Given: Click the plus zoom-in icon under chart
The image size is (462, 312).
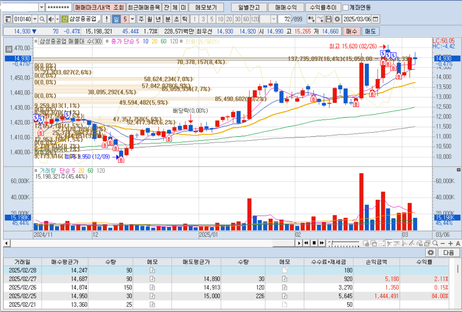Looking at the screenshot, I should pos(450,243).
